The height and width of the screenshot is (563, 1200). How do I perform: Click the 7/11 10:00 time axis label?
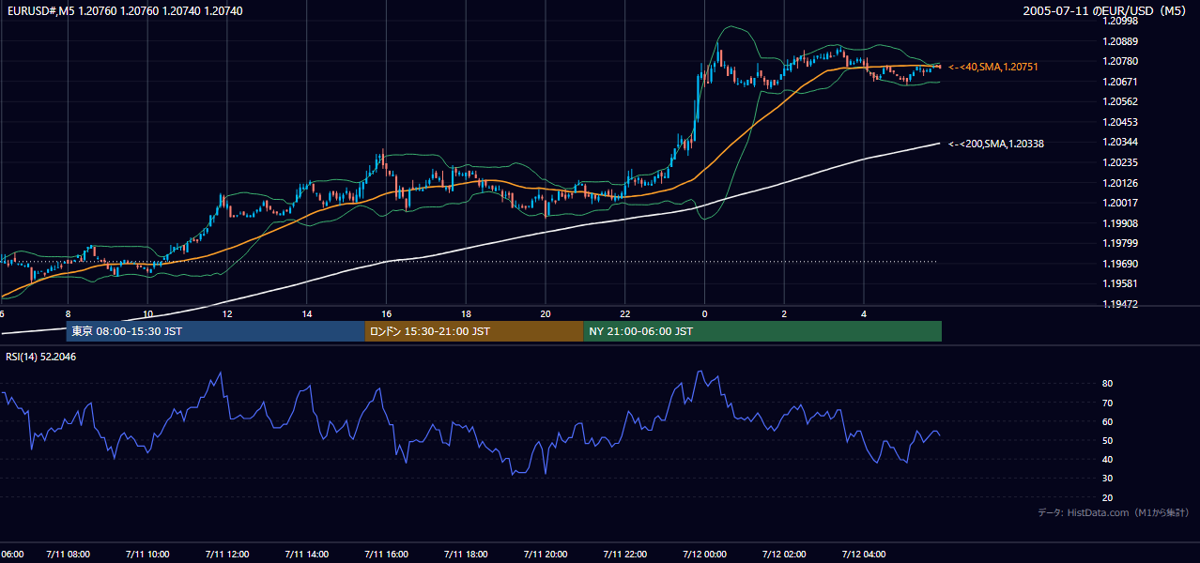(x=147, y=555)
